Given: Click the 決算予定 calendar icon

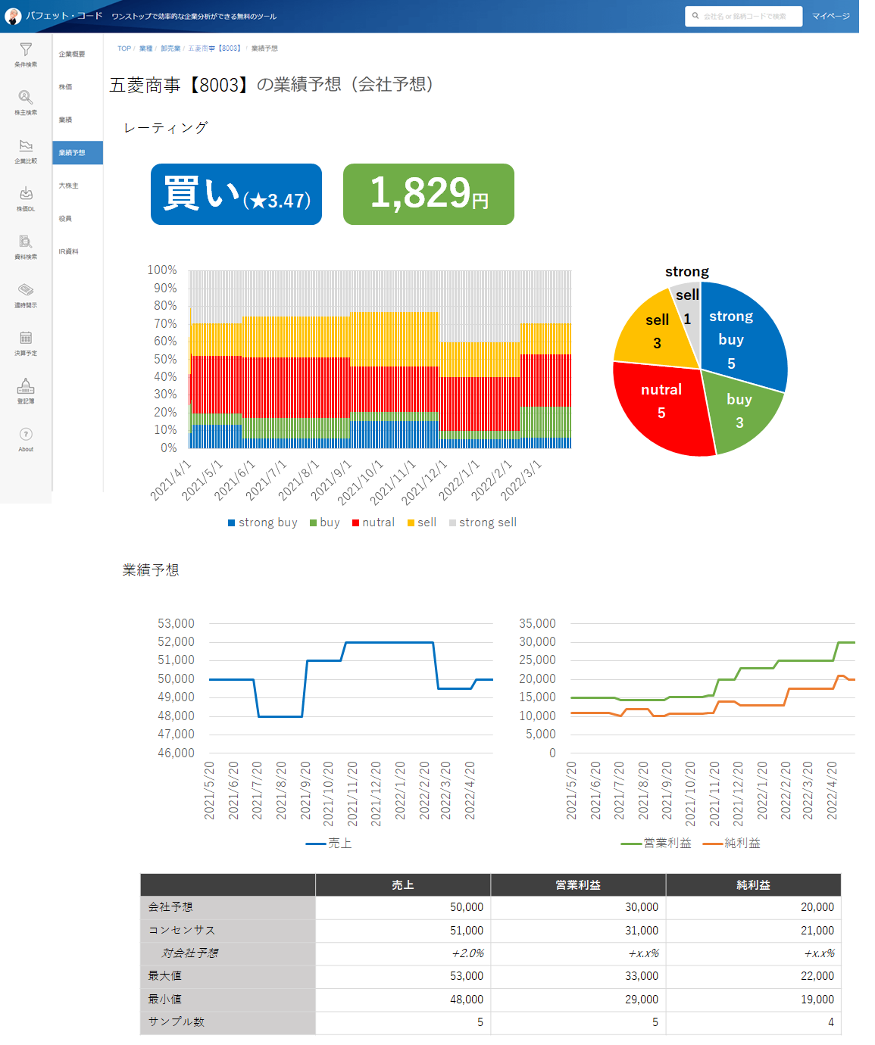Looking at the screenshot, I should pos(26,338).
